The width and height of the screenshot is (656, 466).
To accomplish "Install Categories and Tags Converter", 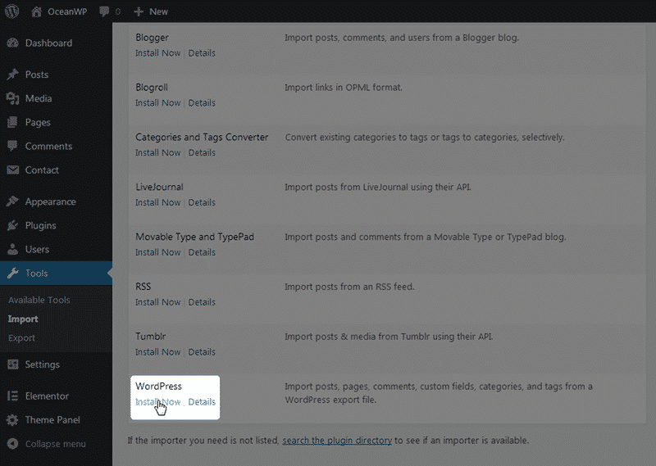I will click(x=157, y=152).
